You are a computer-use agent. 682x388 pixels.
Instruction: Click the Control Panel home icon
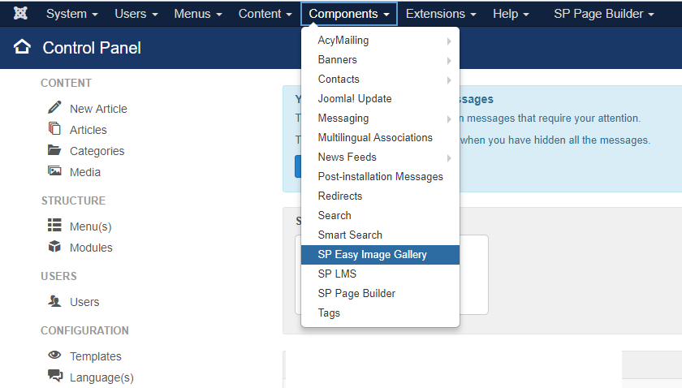22,48
